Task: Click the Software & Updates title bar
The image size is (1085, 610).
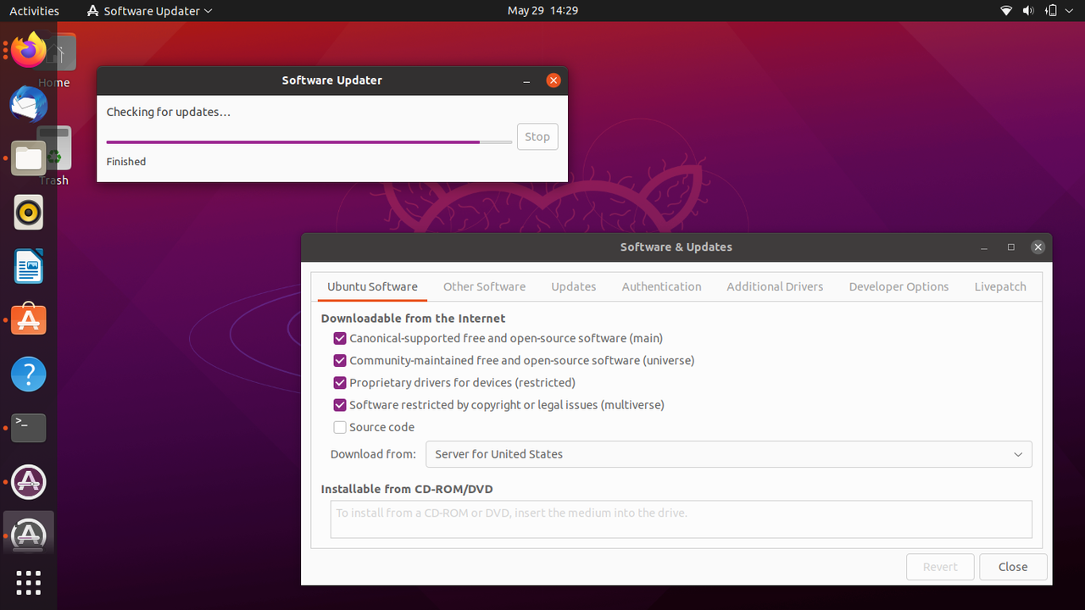Action: [676, 247]
